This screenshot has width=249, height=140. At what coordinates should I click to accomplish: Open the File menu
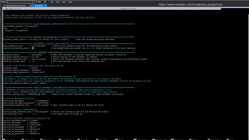pos(52,2)
